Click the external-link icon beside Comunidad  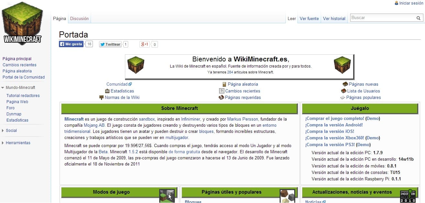(x=130, y=84)
